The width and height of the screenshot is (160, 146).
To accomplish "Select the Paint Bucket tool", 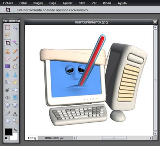I will pos(15,66).
